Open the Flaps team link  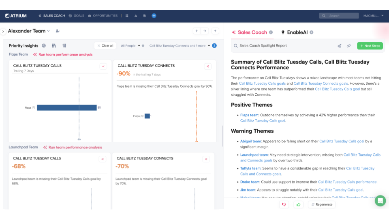(249, 115)
